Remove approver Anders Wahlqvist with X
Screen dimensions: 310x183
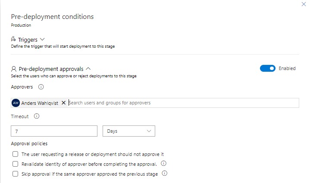pyautogui.click(x=64, y=103)
